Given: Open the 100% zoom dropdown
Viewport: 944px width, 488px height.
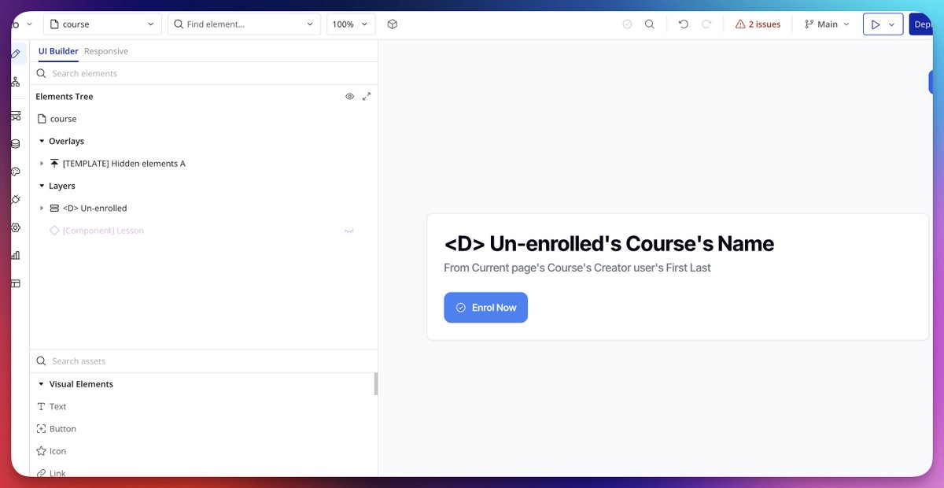Looking at the screenshot, I should 351,24.
